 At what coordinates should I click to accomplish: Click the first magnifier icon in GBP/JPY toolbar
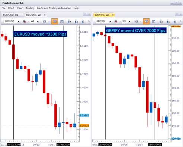point(161,22)
